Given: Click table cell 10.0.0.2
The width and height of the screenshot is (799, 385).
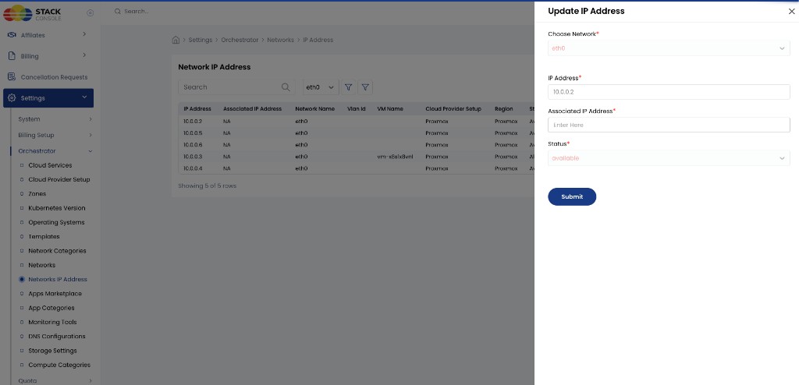Looking at the screenshot, I should [x=193, y=122].
